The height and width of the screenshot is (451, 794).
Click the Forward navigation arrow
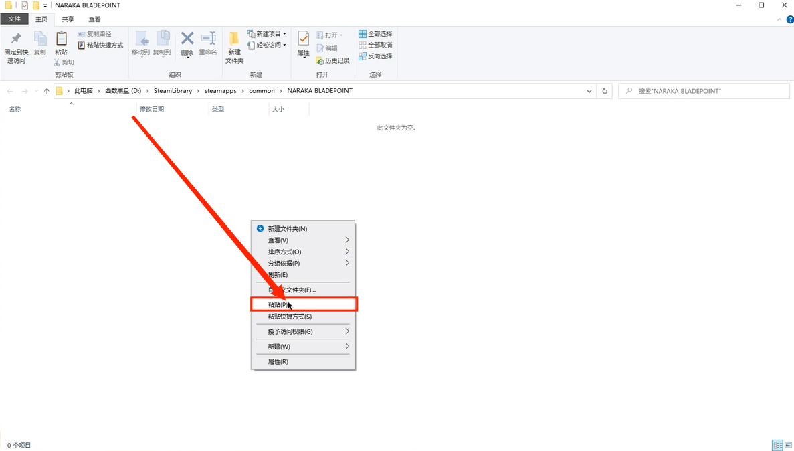coord(24,91)
